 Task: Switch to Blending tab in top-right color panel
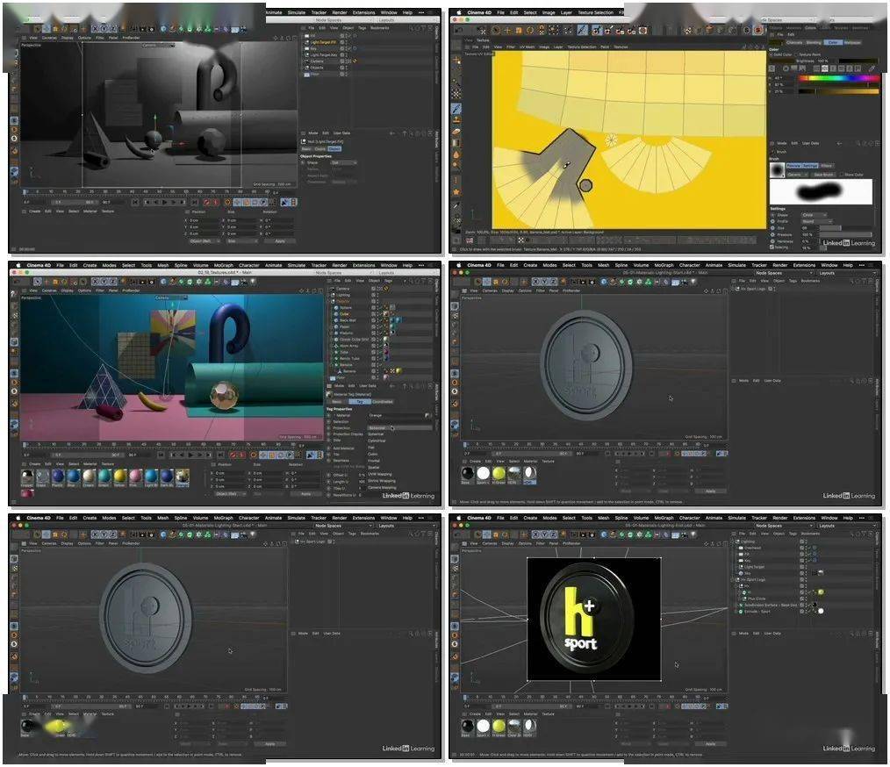(x=814, y=42)
